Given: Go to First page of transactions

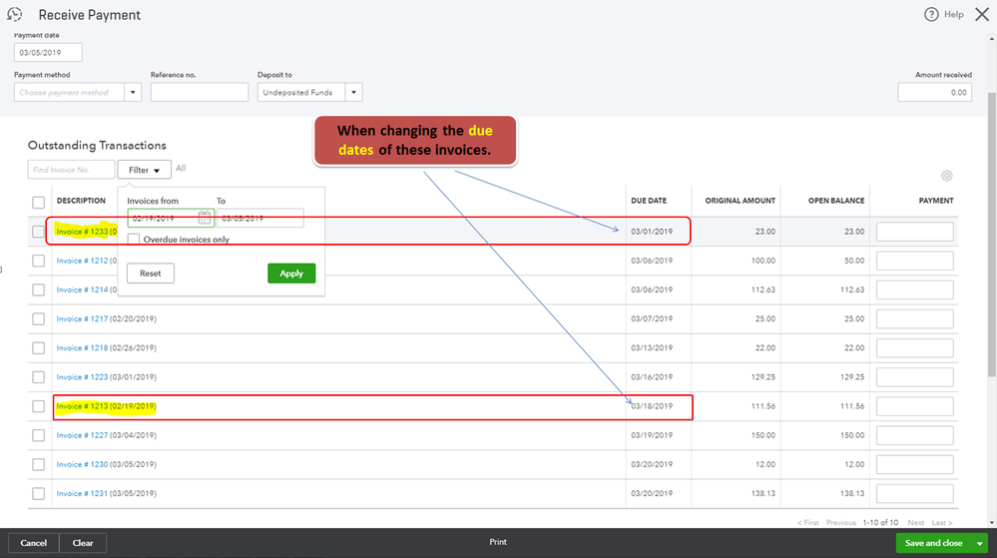Looking at the screenshot, I should click(x=808, y=522).
